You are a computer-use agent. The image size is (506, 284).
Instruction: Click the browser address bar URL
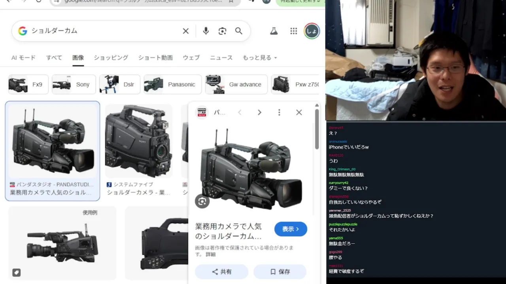tap(143, 1)
